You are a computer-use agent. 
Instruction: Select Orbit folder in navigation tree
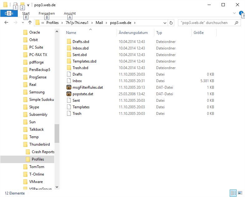coord(31,40)
